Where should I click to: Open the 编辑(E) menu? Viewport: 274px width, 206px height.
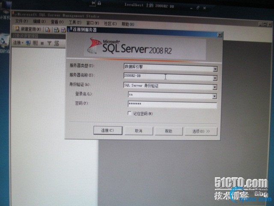(39, 21)
